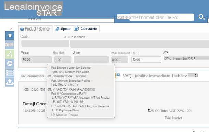Viewport: 209px width, 132px height.
Task: Click the How Much quantity field
Action: [63, 59]
